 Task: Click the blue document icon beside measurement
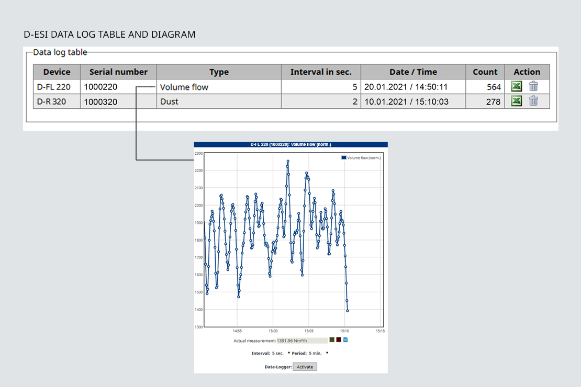point(345,340)
